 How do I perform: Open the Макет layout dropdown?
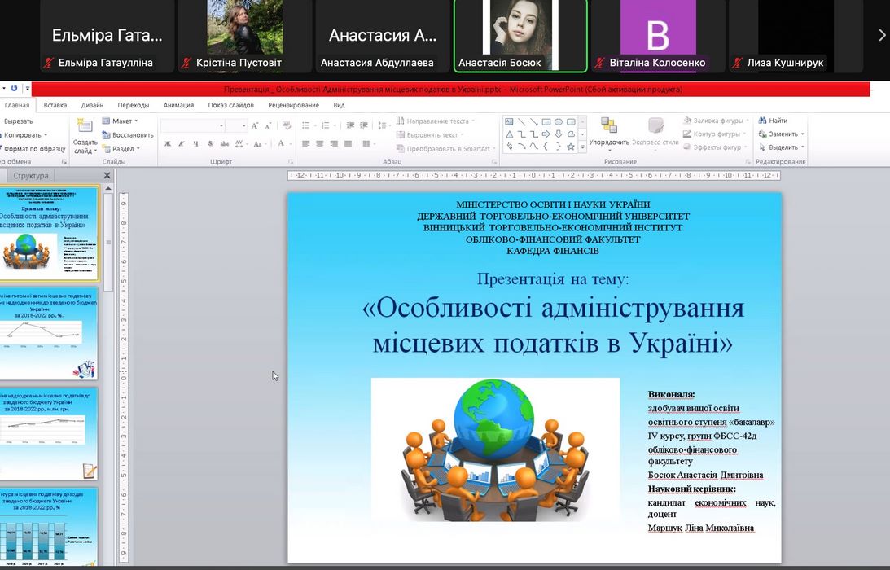point(121,121)
